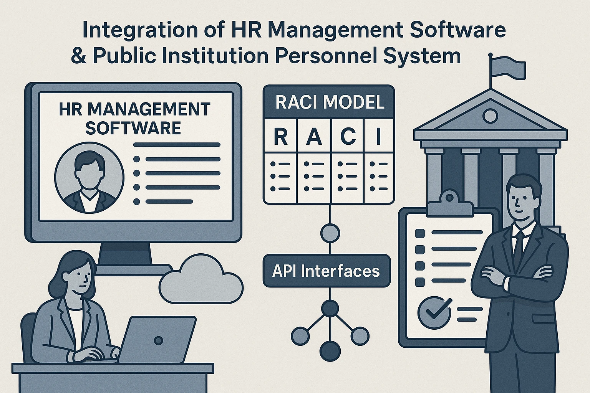Click the bullet list under the A column
Image resolution: width=590 pixels, height=393 pixels.
click(314, 176)
